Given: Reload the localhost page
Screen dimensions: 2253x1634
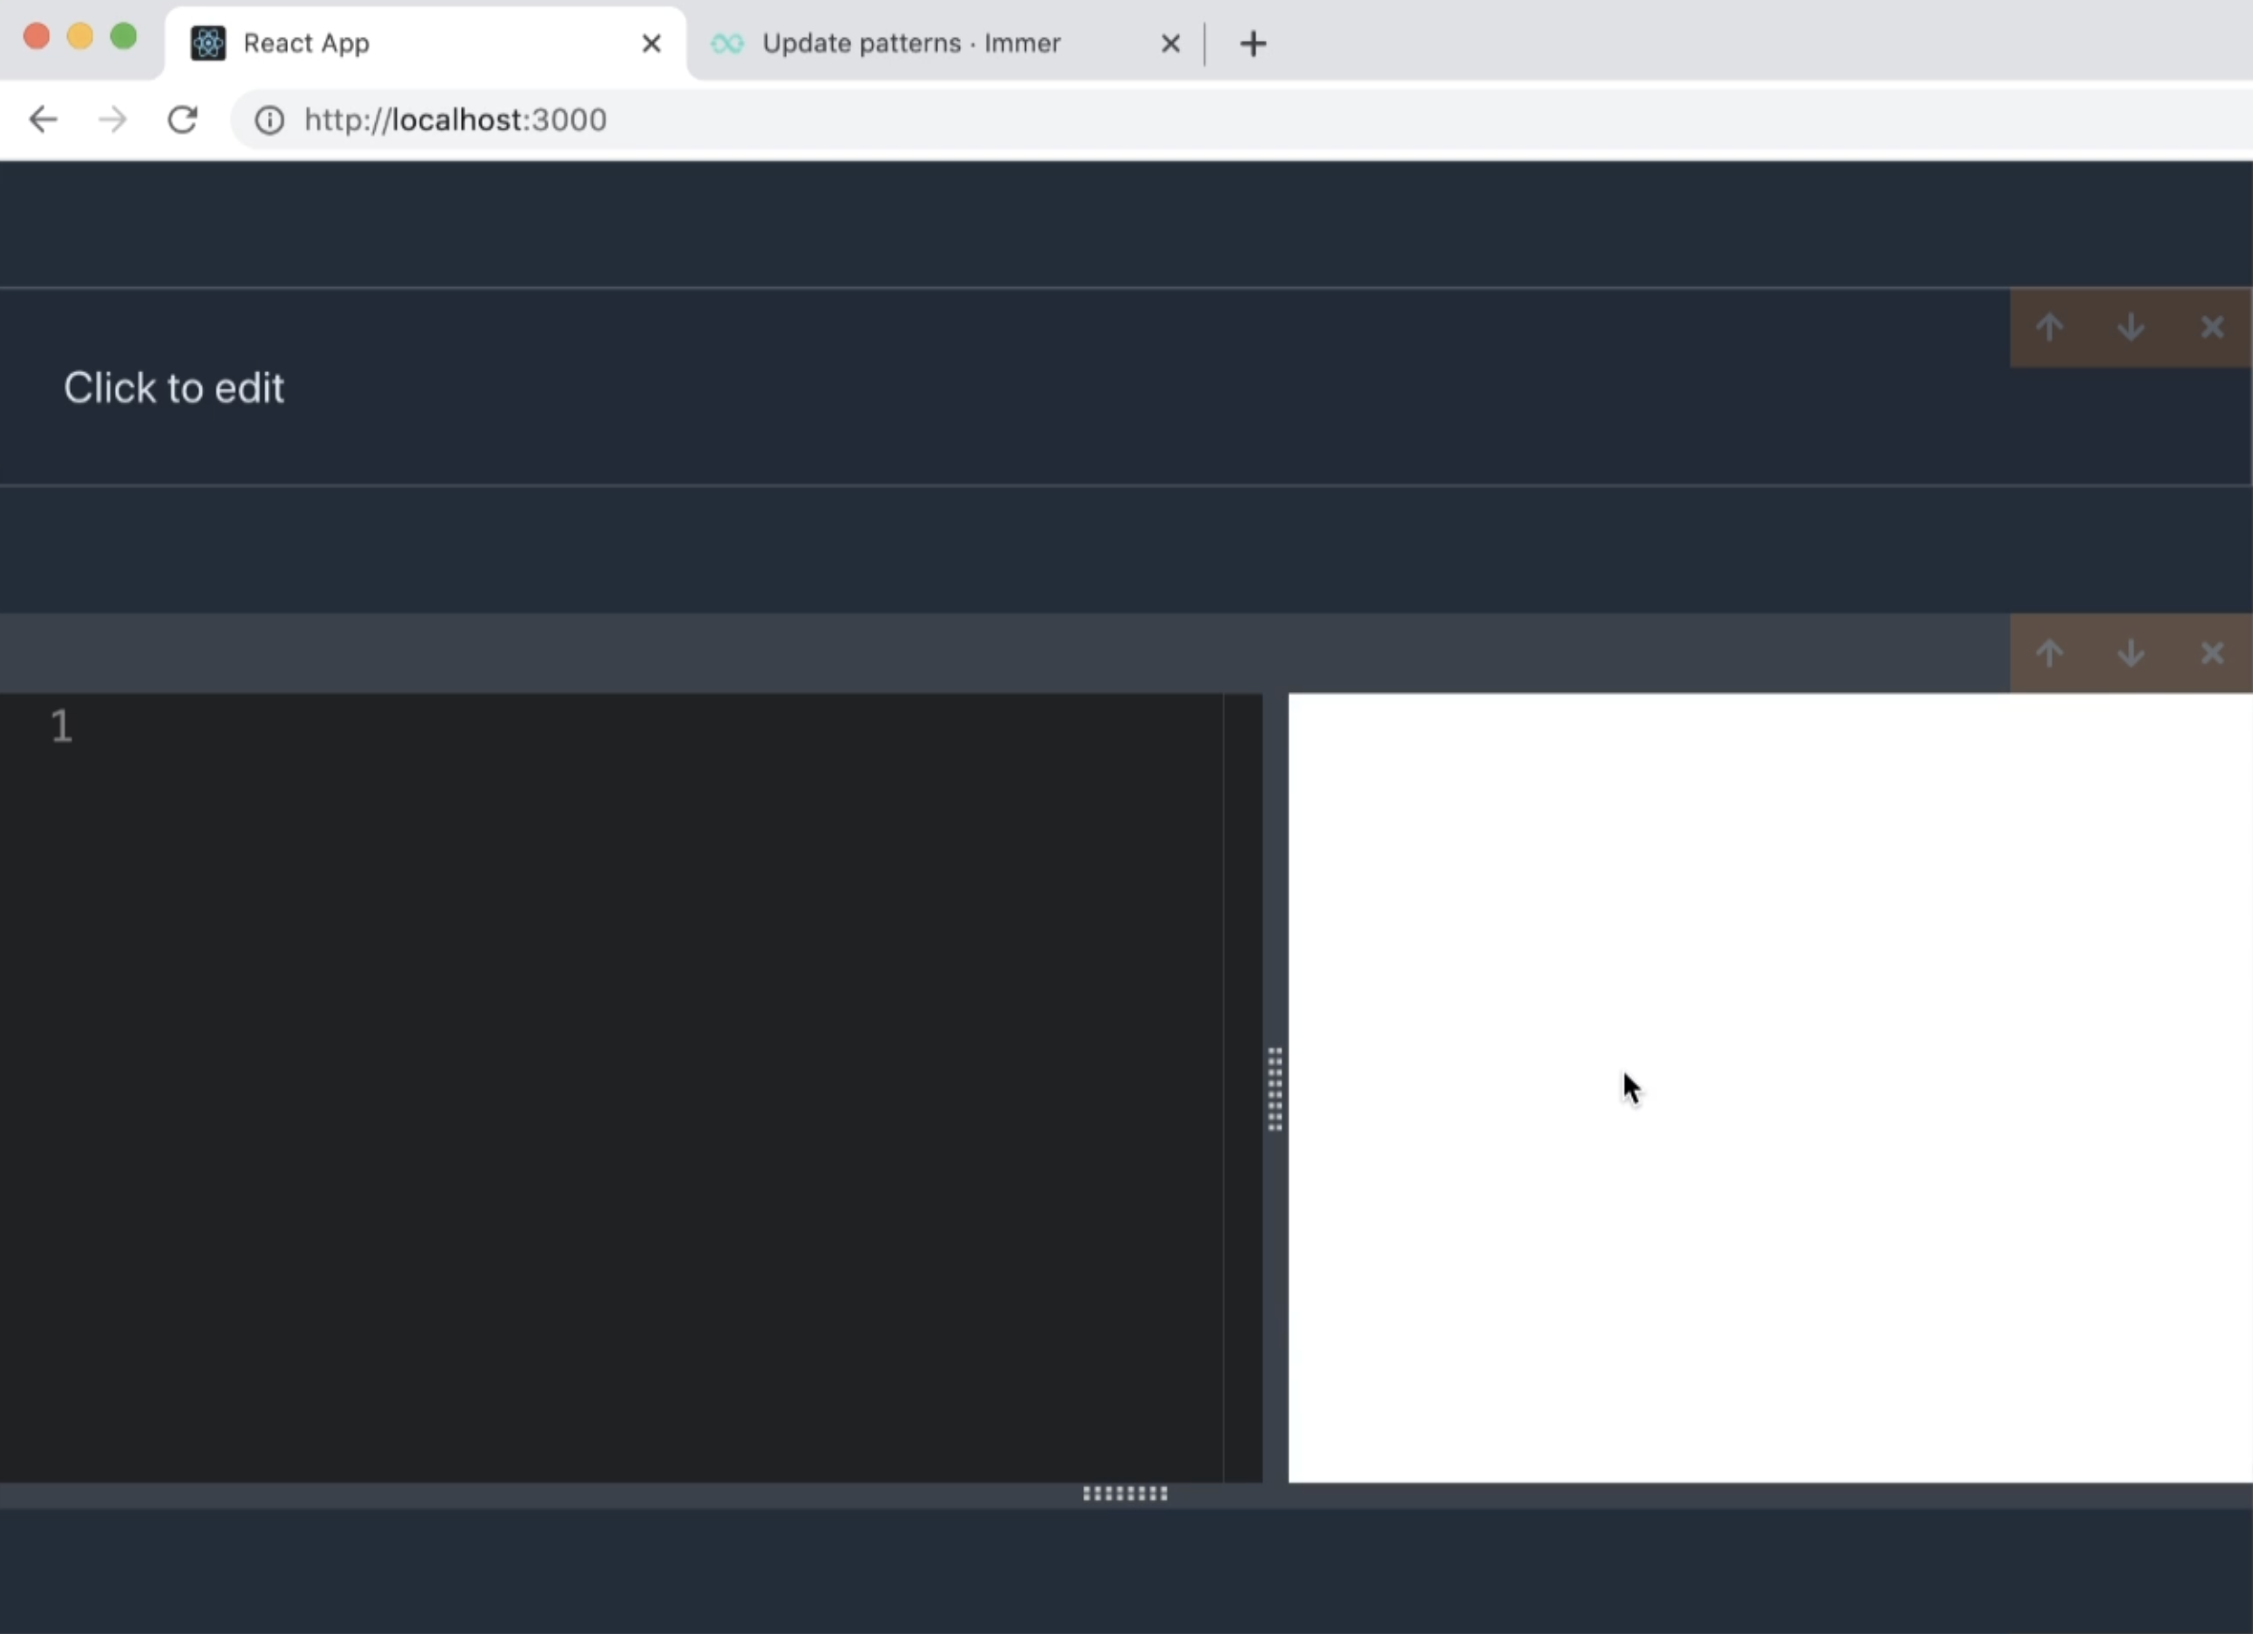Looking at the screenshot, I should 183,120.
